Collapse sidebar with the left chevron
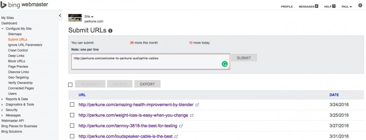 click(x=60, y=15)
